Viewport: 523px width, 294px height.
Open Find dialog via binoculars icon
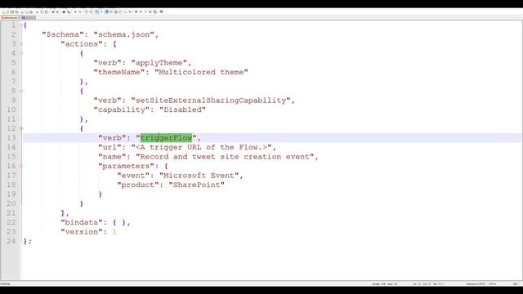click(64, 11)
